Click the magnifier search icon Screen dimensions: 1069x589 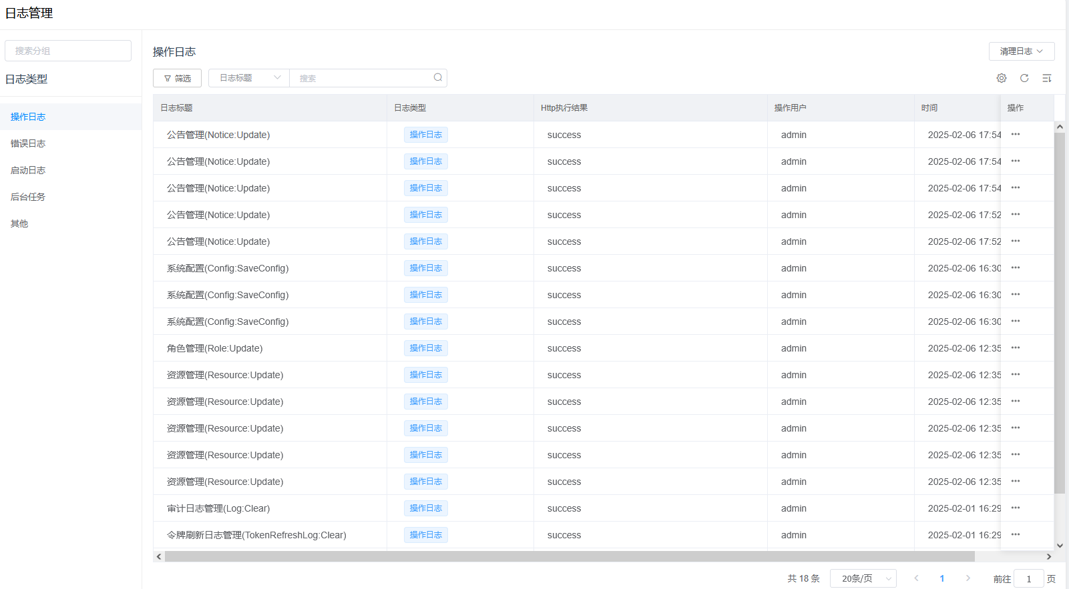(x=438, y=77)
